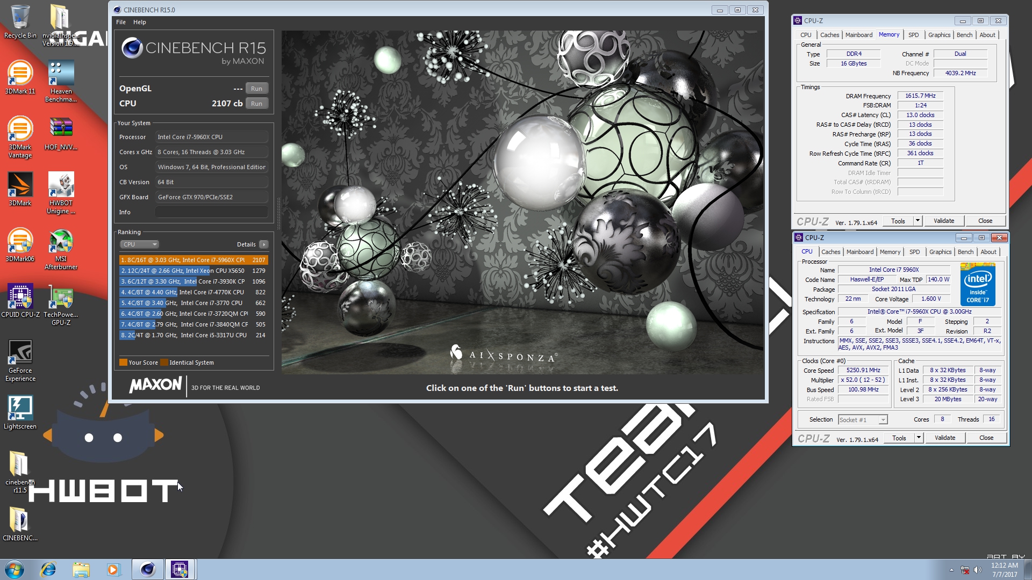
Task: Click the Intel Core i7 logo
Action: click(x=978, y=285)
